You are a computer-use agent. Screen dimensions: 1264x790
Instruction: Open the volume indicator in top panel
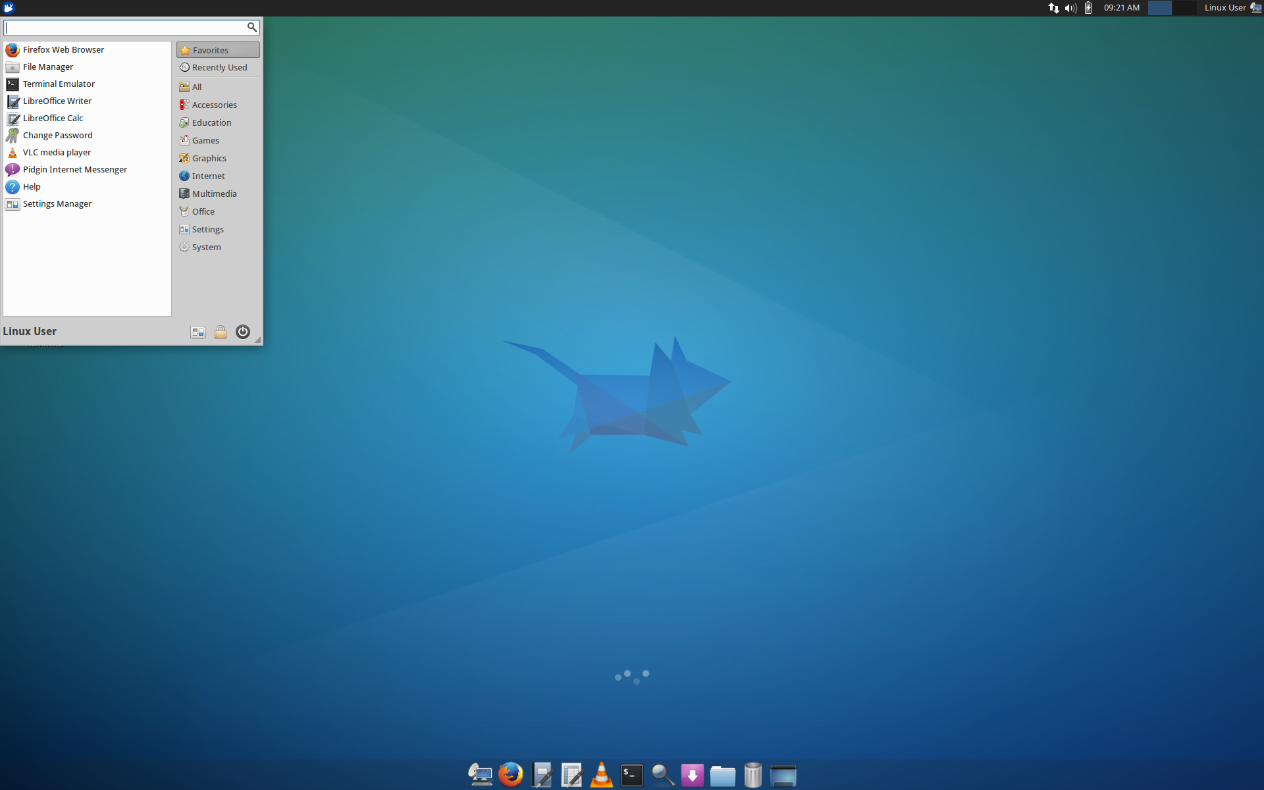tap(1070, 8)
